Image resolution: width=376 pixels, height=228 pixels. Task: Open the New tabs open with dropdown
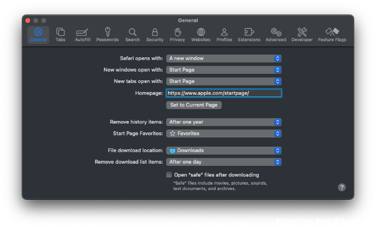pyautogui.click(x=224, y=81)
